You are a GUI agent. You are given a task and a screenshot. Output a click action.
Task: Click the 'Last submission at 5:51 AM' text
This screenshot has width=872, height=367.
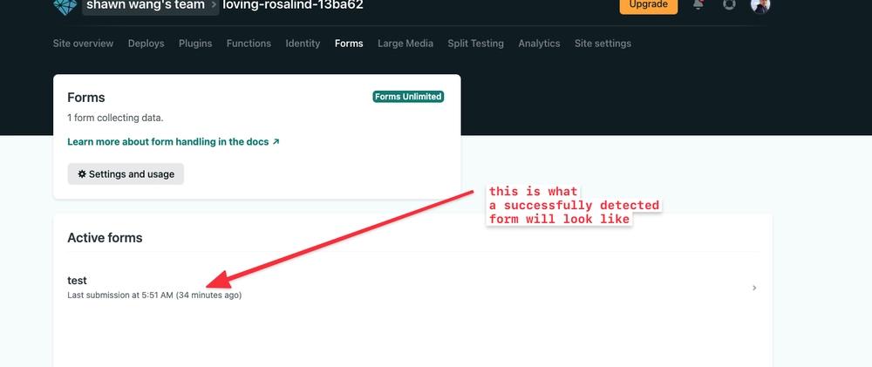(x=154, y=296)
